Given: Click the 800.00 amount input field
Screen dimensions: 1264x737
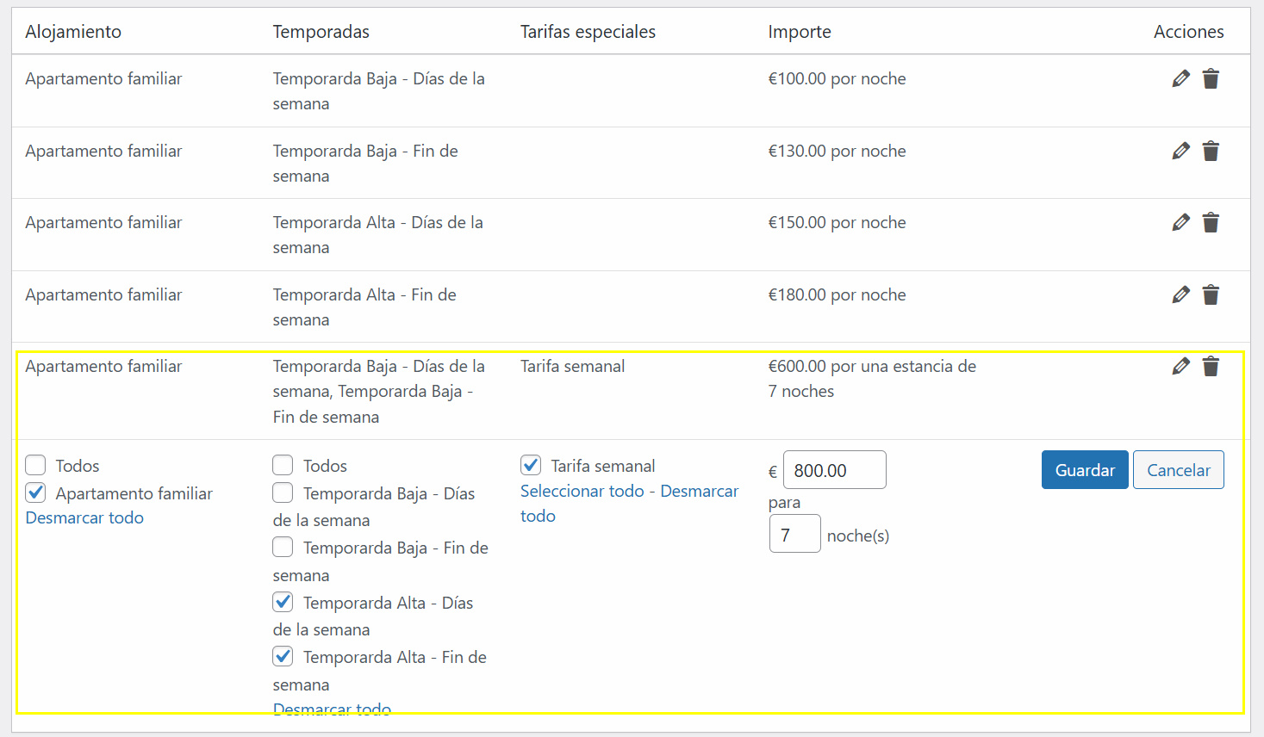Looking at the screenshot, I should pos(834,470).
